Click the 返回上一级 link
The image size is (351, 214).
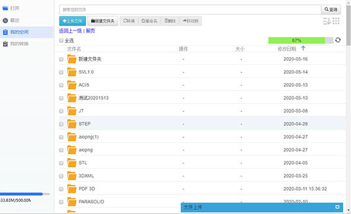(x=70, y=31)
